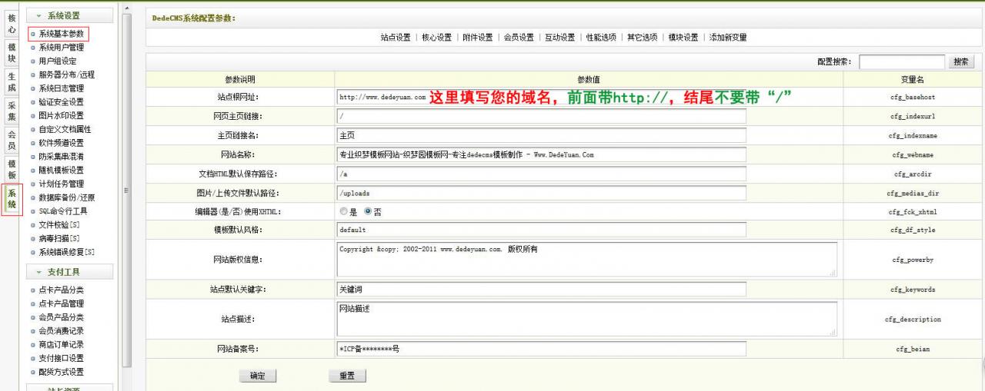The image size is (985, 391).
Task: Edit the 网页主页链接 field
Action: point(542,117)
